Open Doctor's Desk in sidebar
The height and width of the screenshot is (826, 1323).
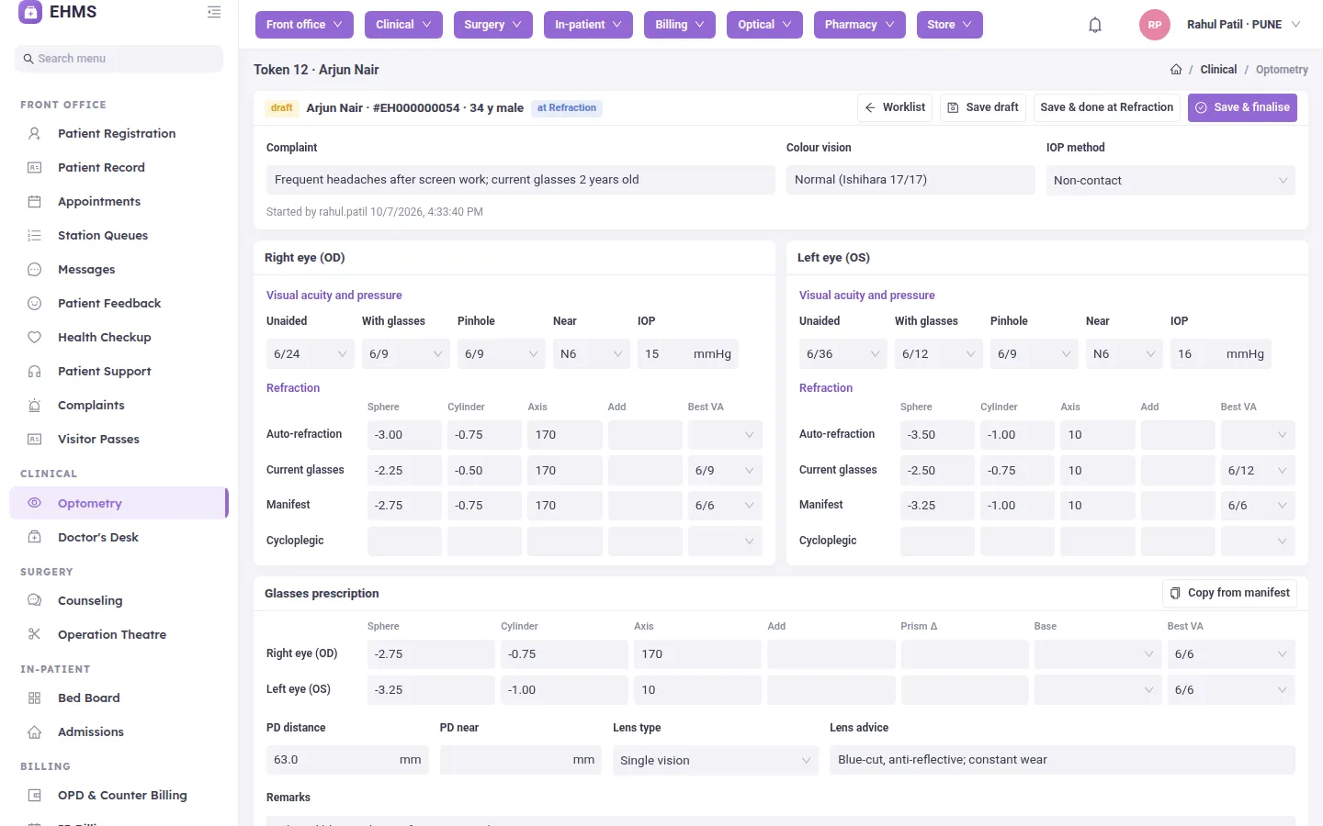(98, 537)
